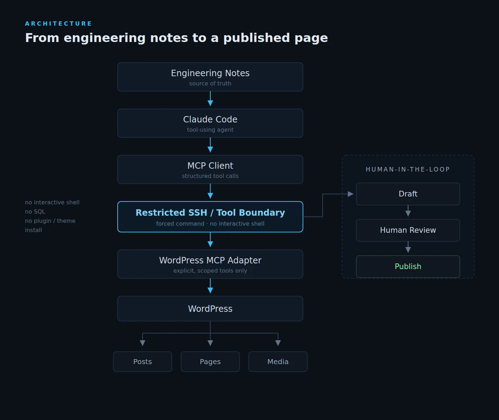Select the Draft step box

click(x=408, y=194)
